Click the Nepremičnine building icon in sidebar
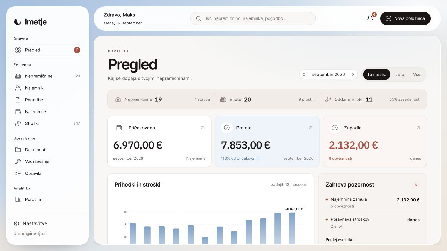The height and width of the screenshot is (251, 447). (18, 76)
